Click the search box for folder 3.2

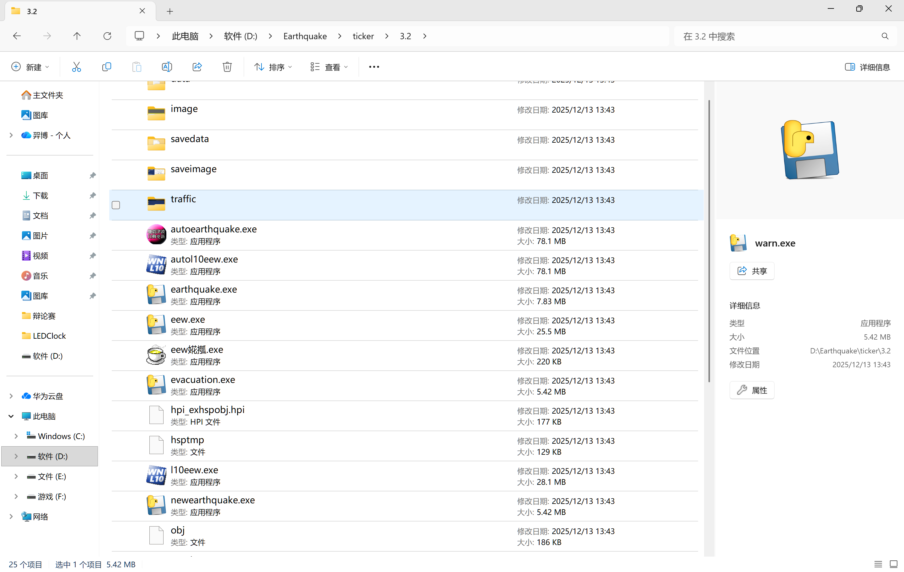coord(785,36)
